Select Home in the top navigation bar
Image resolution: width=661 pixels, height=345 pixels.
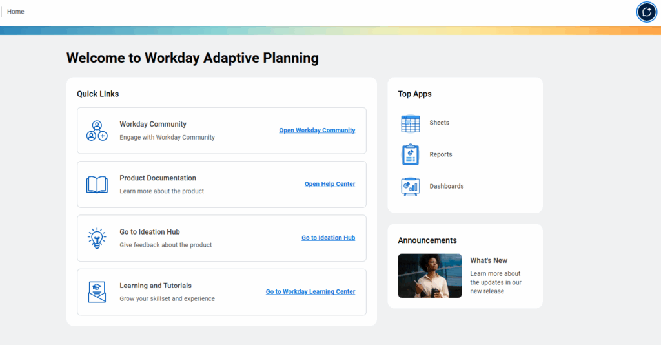[x=15, y=12]
